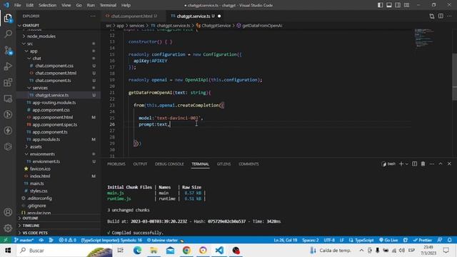Switch to Problems panel tab
Screen dimensions: 457x257
pyautogui.click(x=116, y=164)
